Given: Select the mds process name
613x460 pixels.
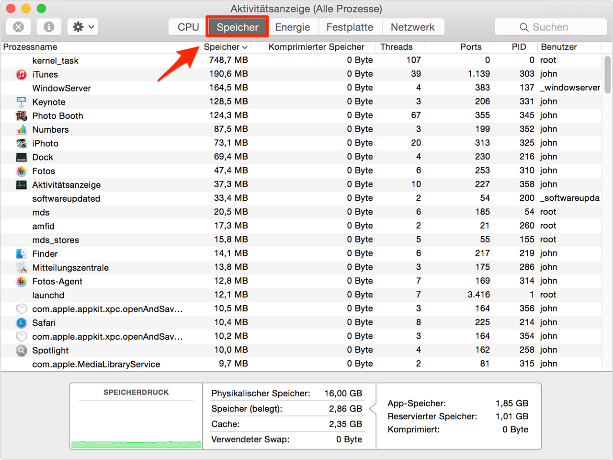Looking at the screenshot, I should click(41, 213).
